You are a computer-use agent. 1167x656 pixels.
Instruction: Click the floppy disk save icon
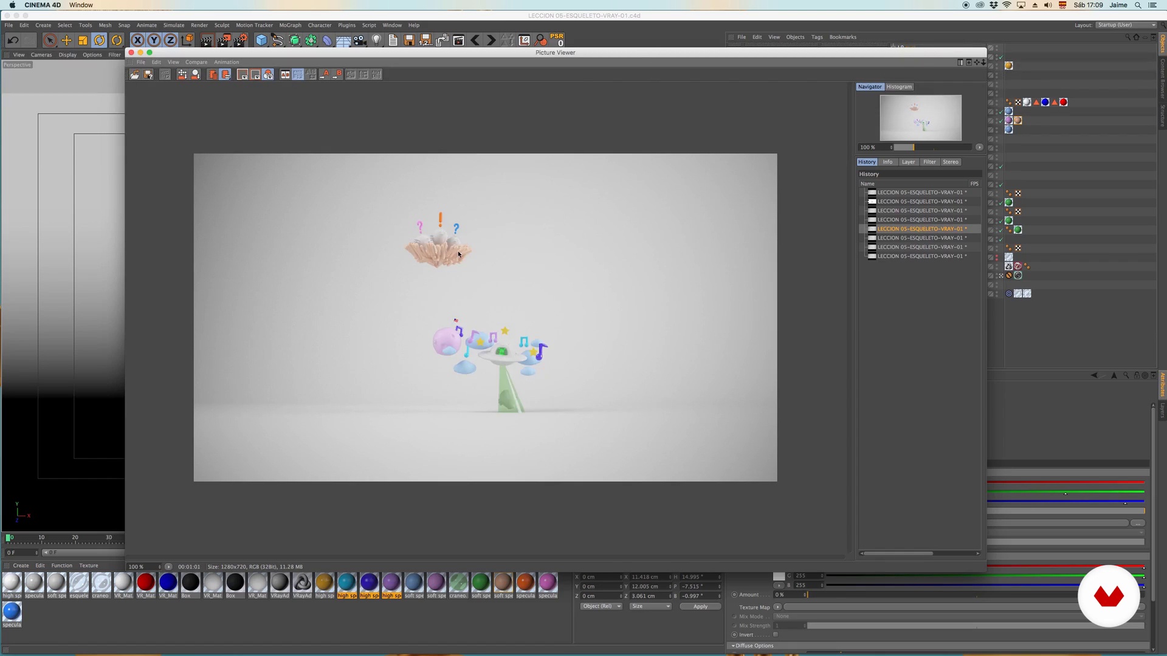coord(409,41)
